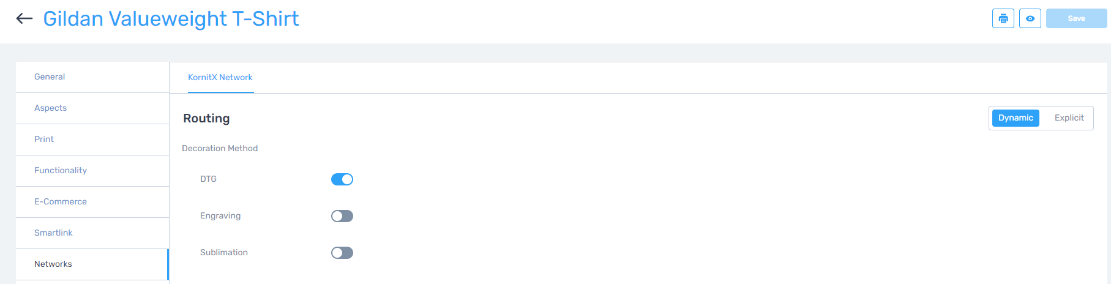
Task: Click the Routing heading
Action: [x=206, y=118]
